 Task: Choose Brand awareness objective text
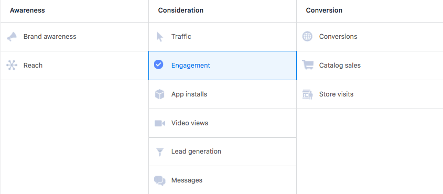50,36
